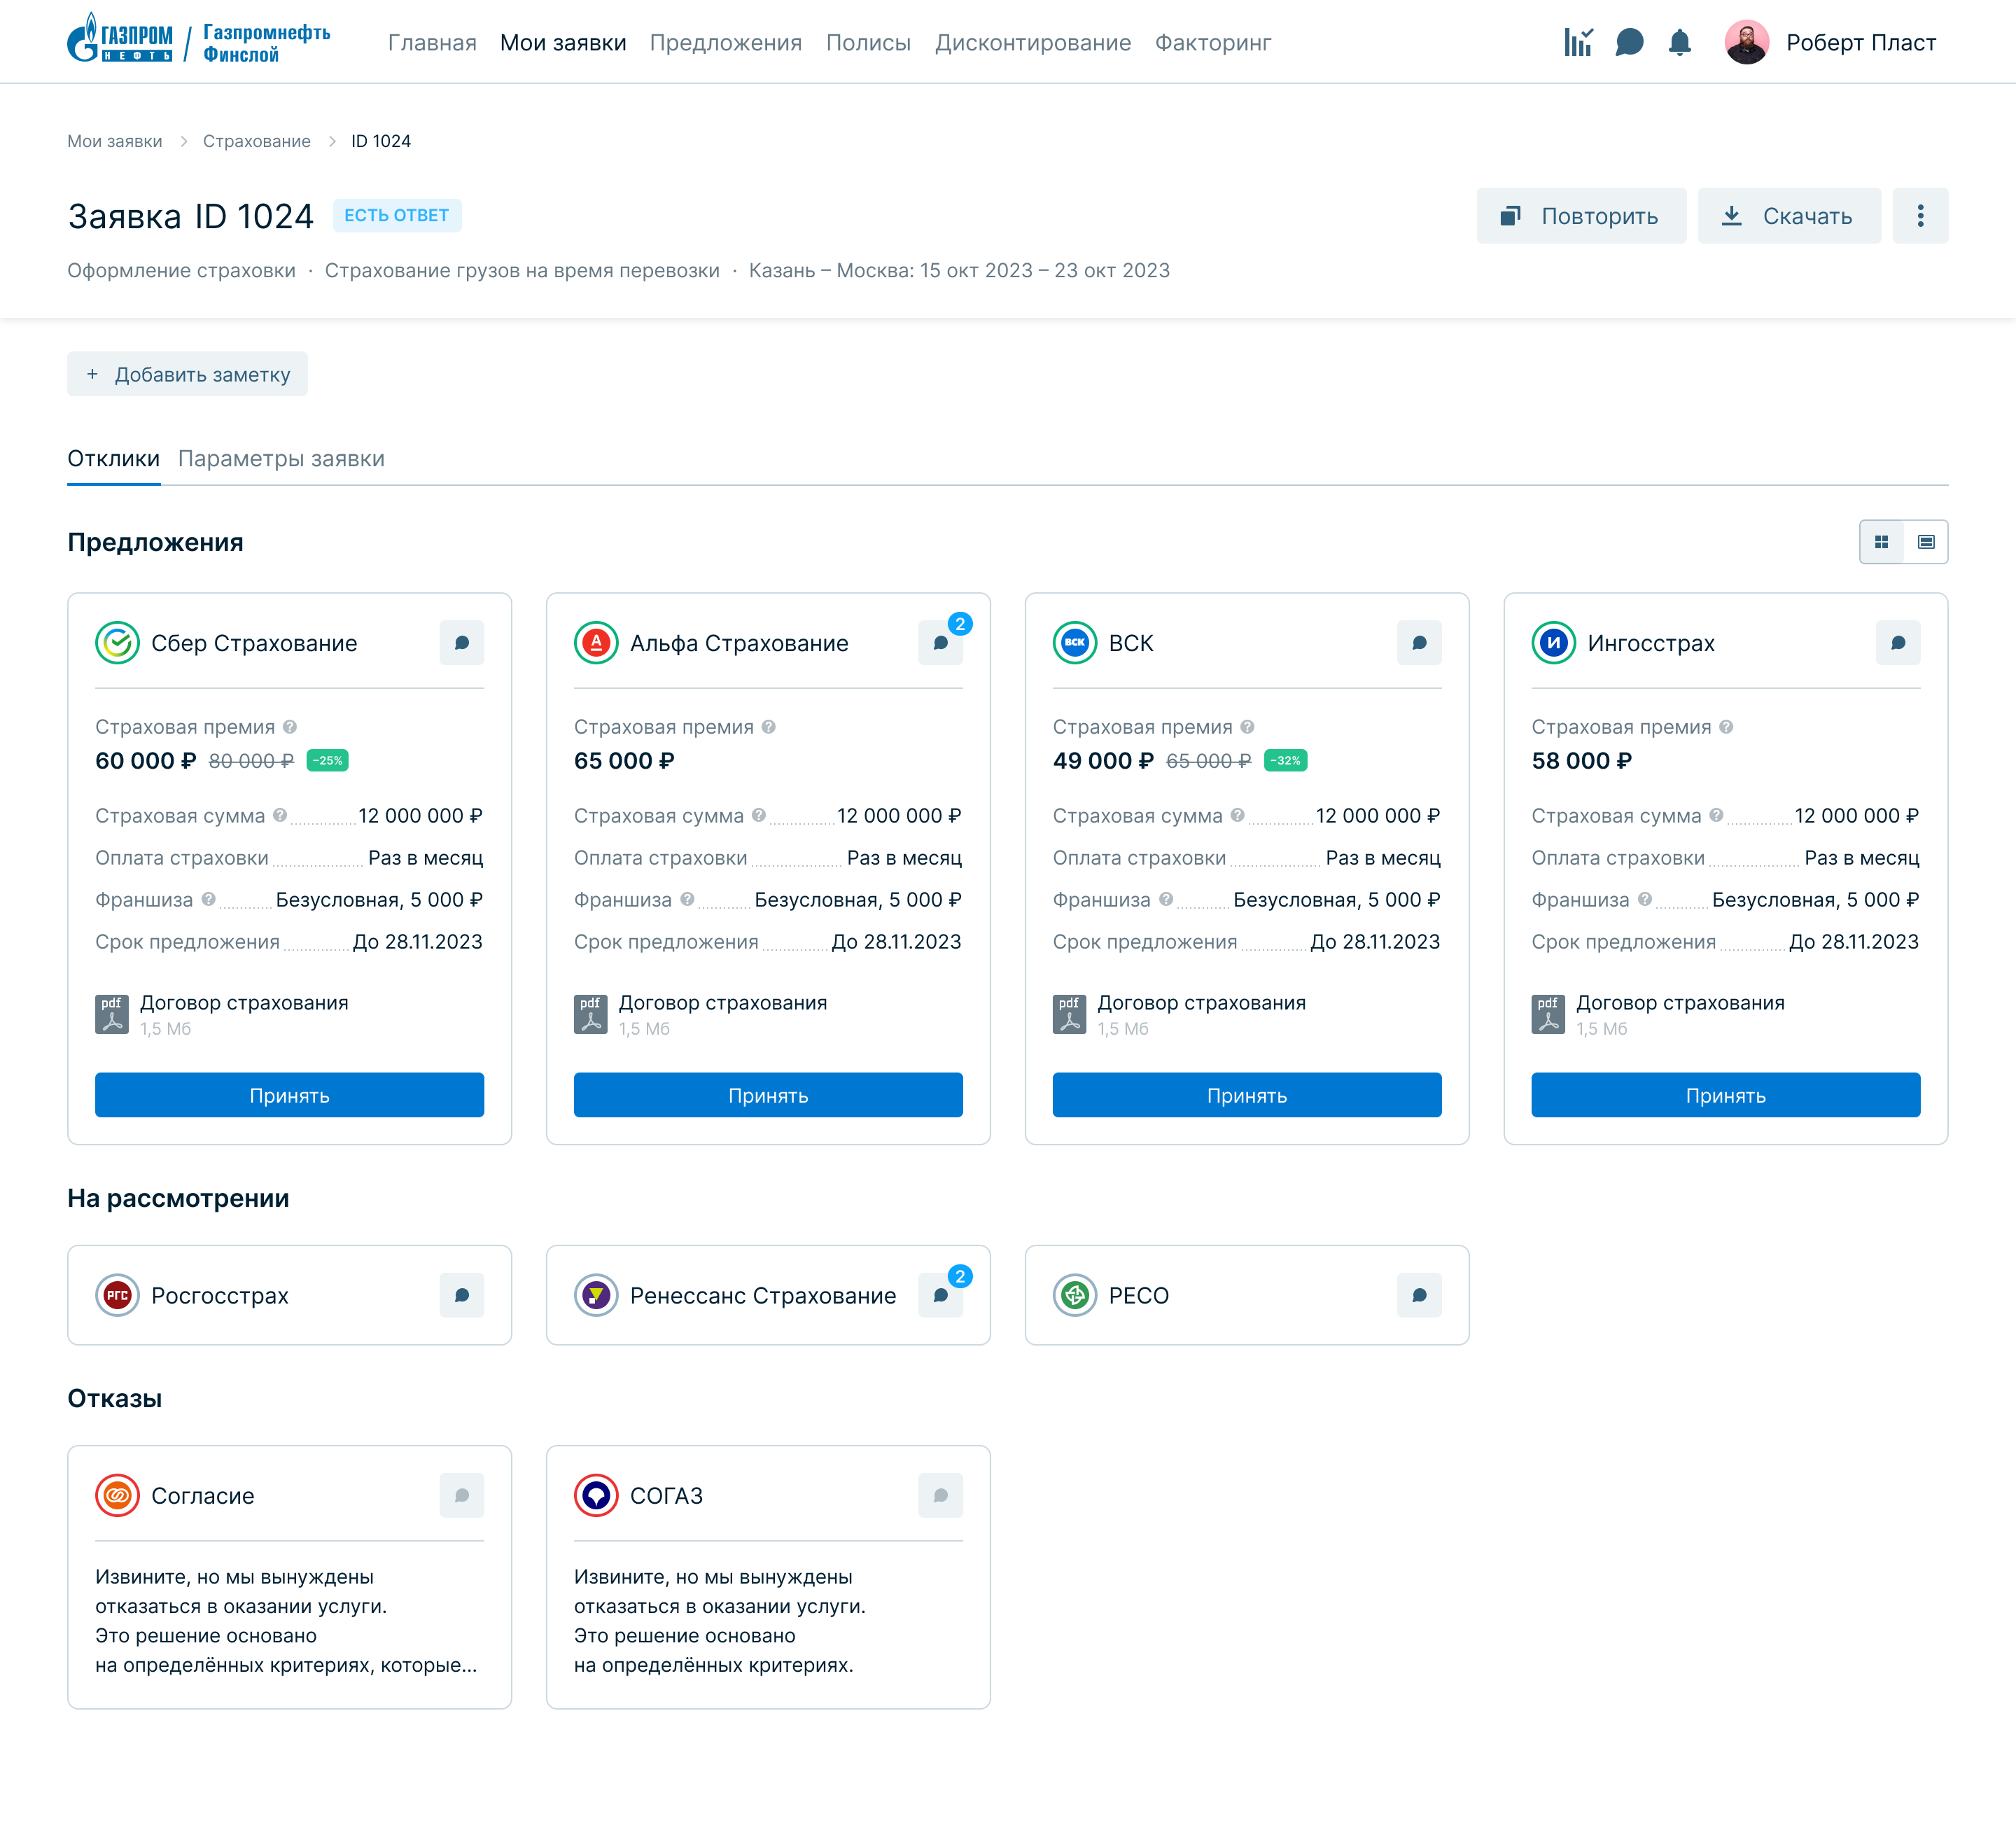Image resolution: width=2016 pixels, height=1837 pixels.
Task: Open Ингосстрах Договор страхования PDF
Action: [x=1679, y=1003]
